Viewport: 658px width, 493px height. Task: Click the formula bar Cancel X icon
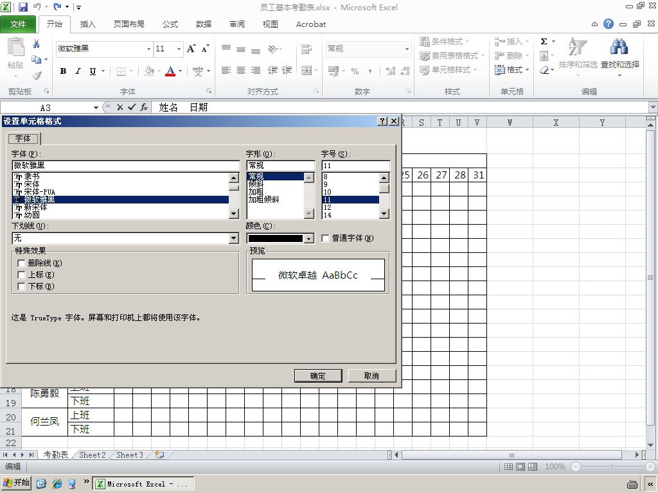click(x=120, y=107)
